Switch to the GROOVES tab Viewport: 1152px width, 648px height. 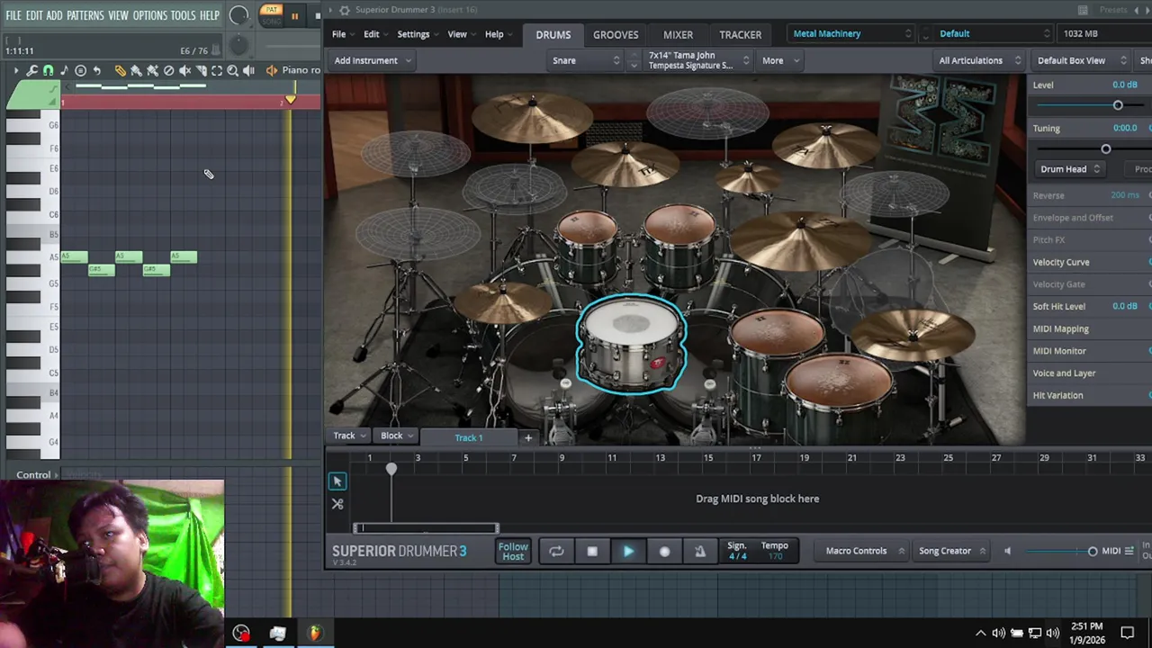pos(616,34)
